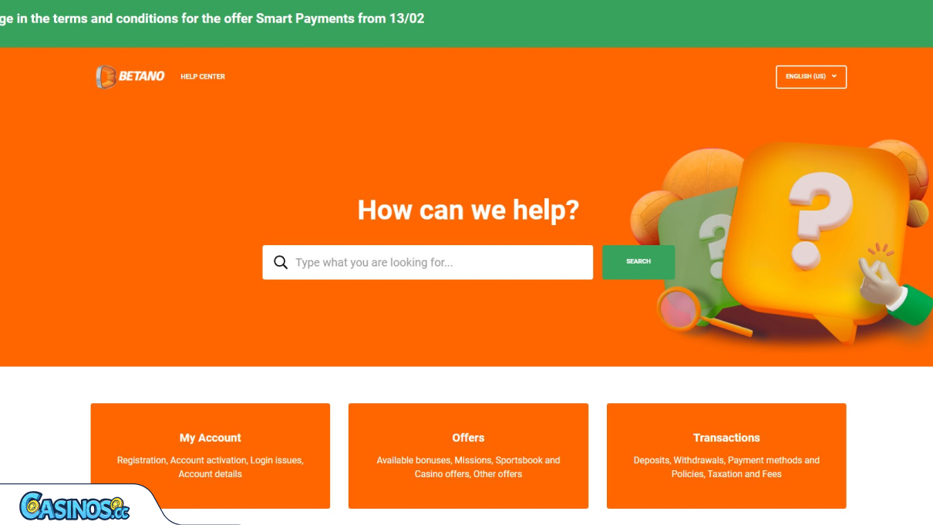The width and height of the screenshot is (933, 525).
Task: Open the Transactions category card
Action: click(726, 456)
